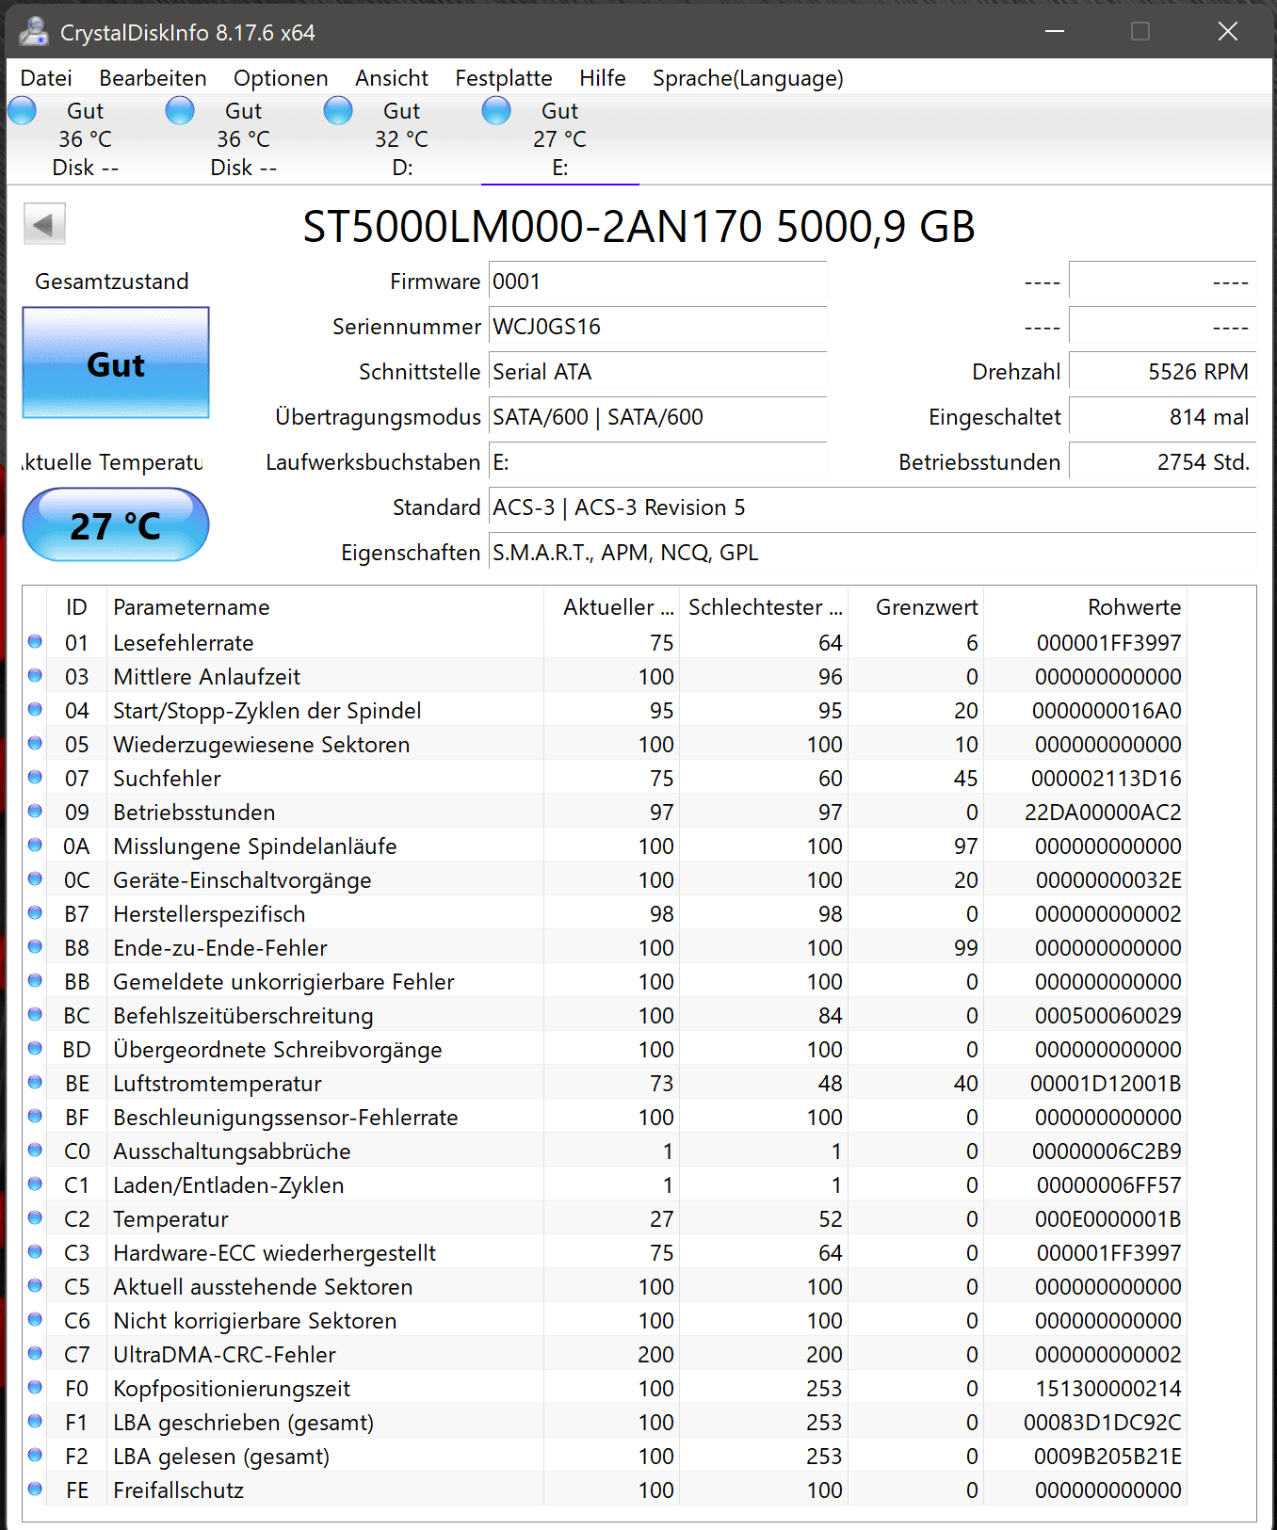Click the Schnittstelle field Serial ATA
The width and height of the screenshot is (1277, 1530).
pyautogui.click(x=657, y=372)
